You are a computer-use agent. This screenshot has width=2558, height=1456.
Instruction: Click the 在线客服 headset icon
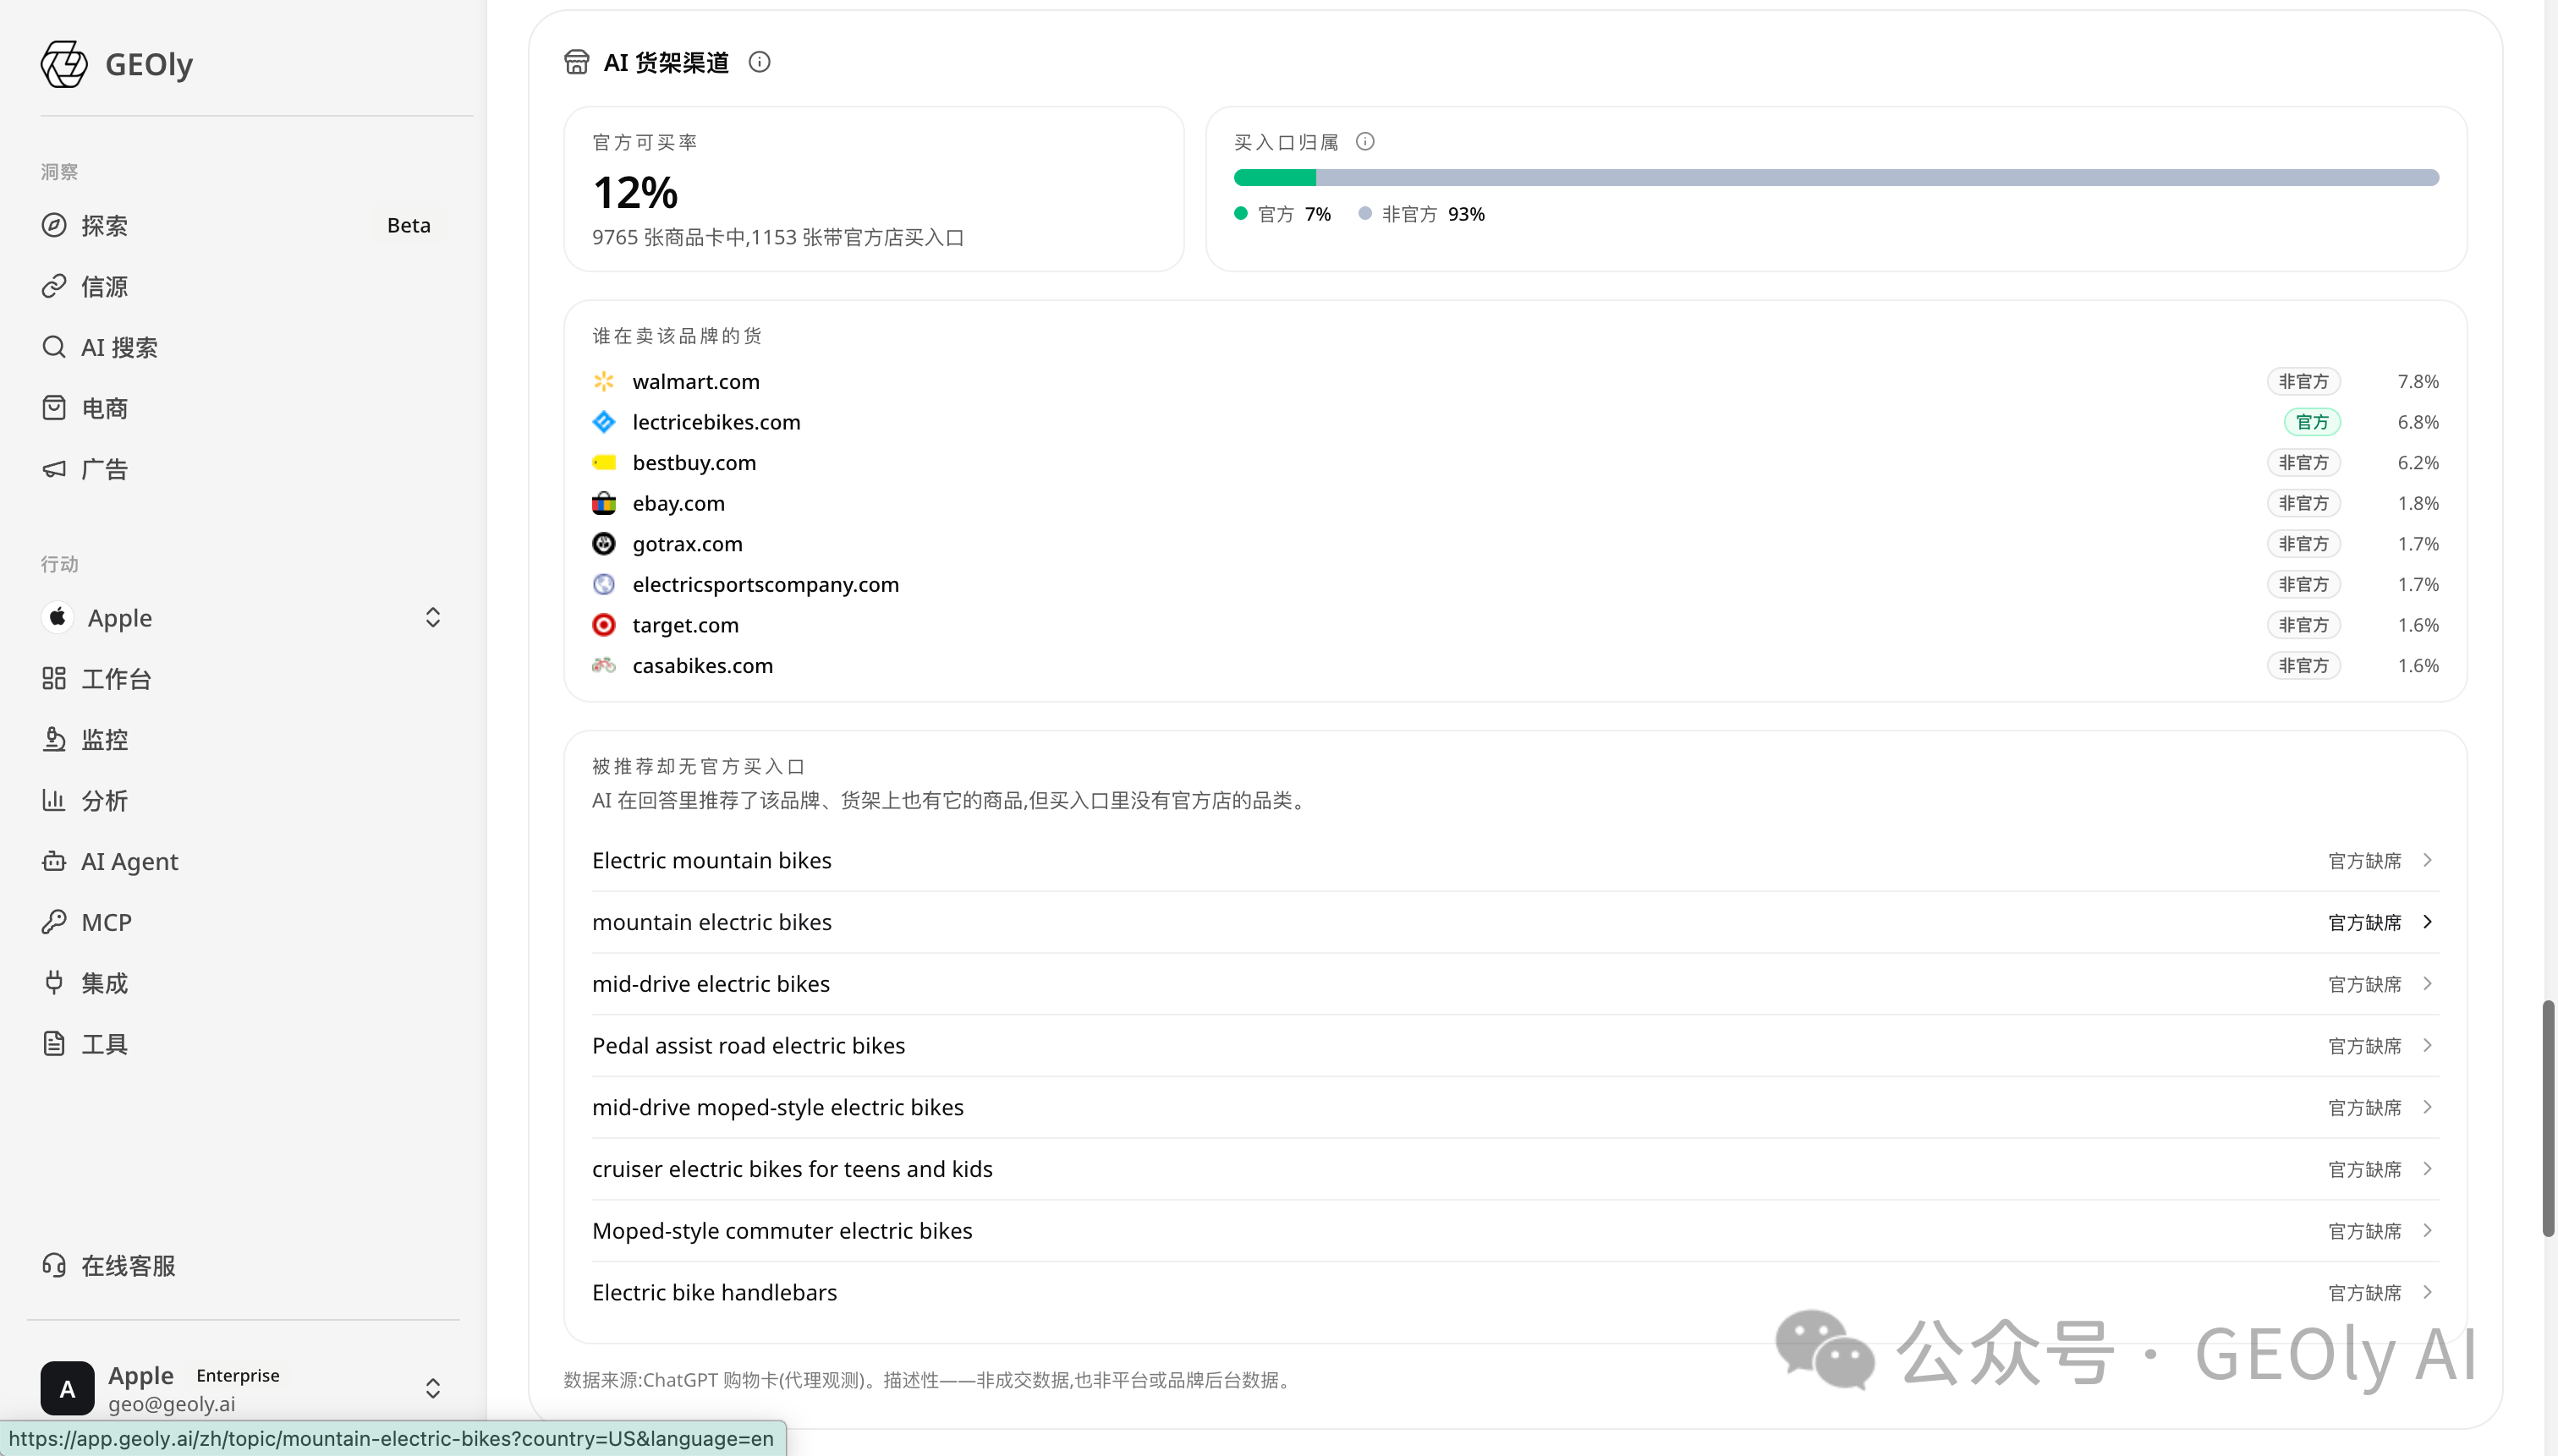click(x=54, y=1265)
